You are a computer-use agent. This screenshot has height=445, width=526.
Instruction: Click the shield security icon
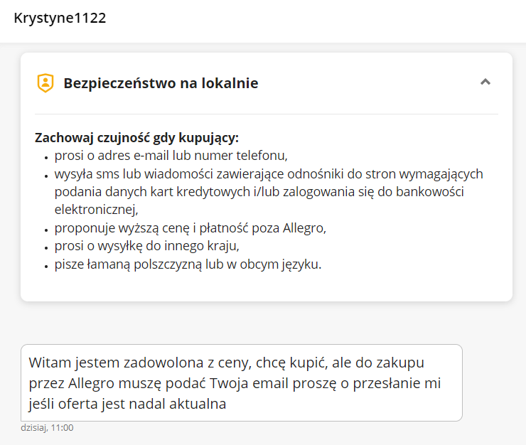point(45,83)
